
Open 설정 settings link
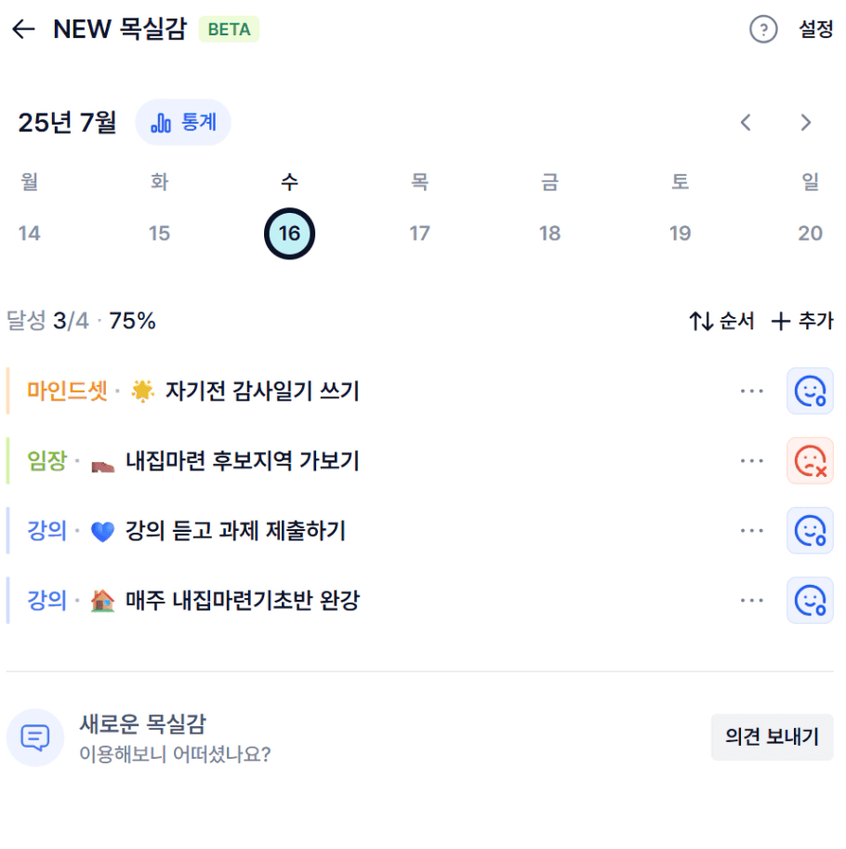[x=815, y=29]
